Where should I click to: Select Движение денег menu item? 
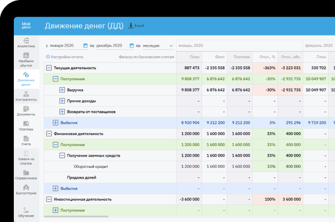tap(26, 79)
